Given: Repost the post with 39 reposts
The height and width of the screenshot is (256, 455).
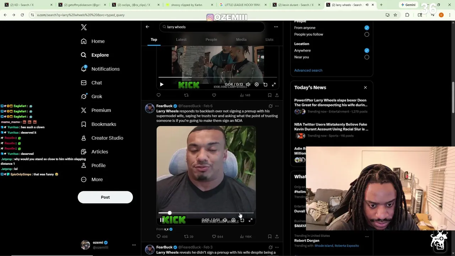Looking at the screenshot, I should tap(189, 236).
